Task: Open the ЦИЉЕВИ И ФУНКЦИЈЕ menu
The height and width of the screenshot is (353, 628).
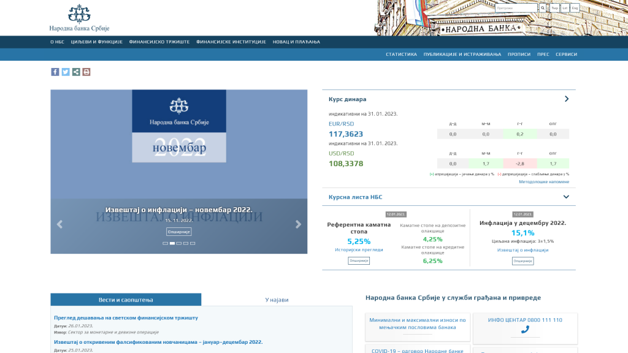Action: 96,42
